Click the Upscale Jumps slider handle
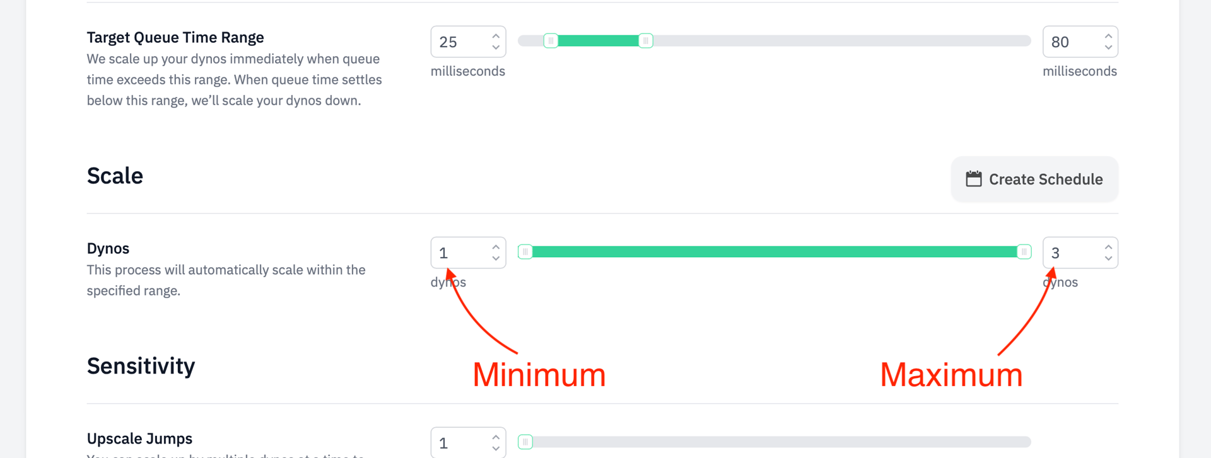This screenshot has height=458, width=1211. pyautogui.click(x=525, y=442)
